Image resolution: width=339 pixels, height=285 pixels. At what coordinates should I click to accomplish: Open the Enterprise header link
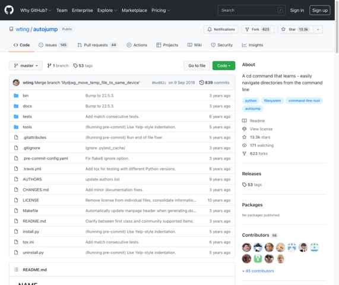coord(82,10)
